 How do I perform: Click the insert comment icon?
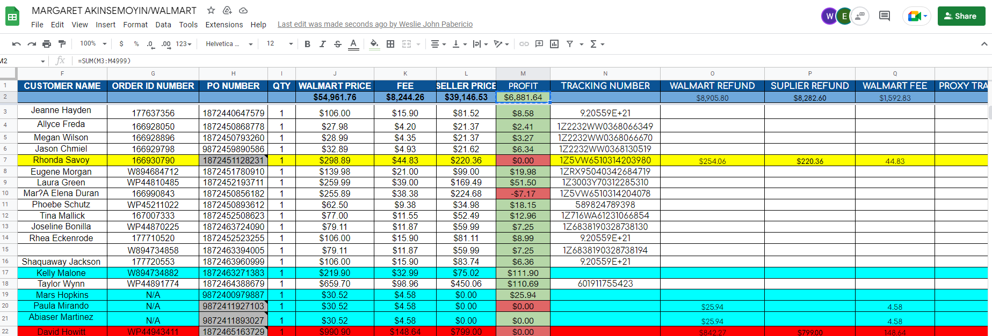[x=539, y=44]
